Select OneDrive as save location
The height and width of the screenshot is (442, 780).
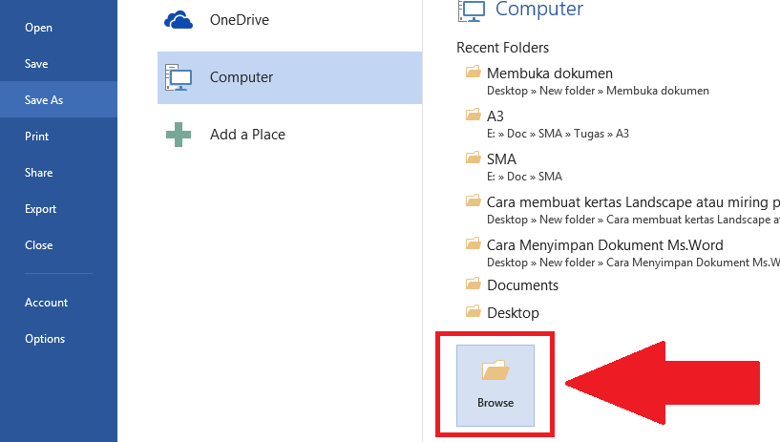pyautogui.click(x=289, y=20)
